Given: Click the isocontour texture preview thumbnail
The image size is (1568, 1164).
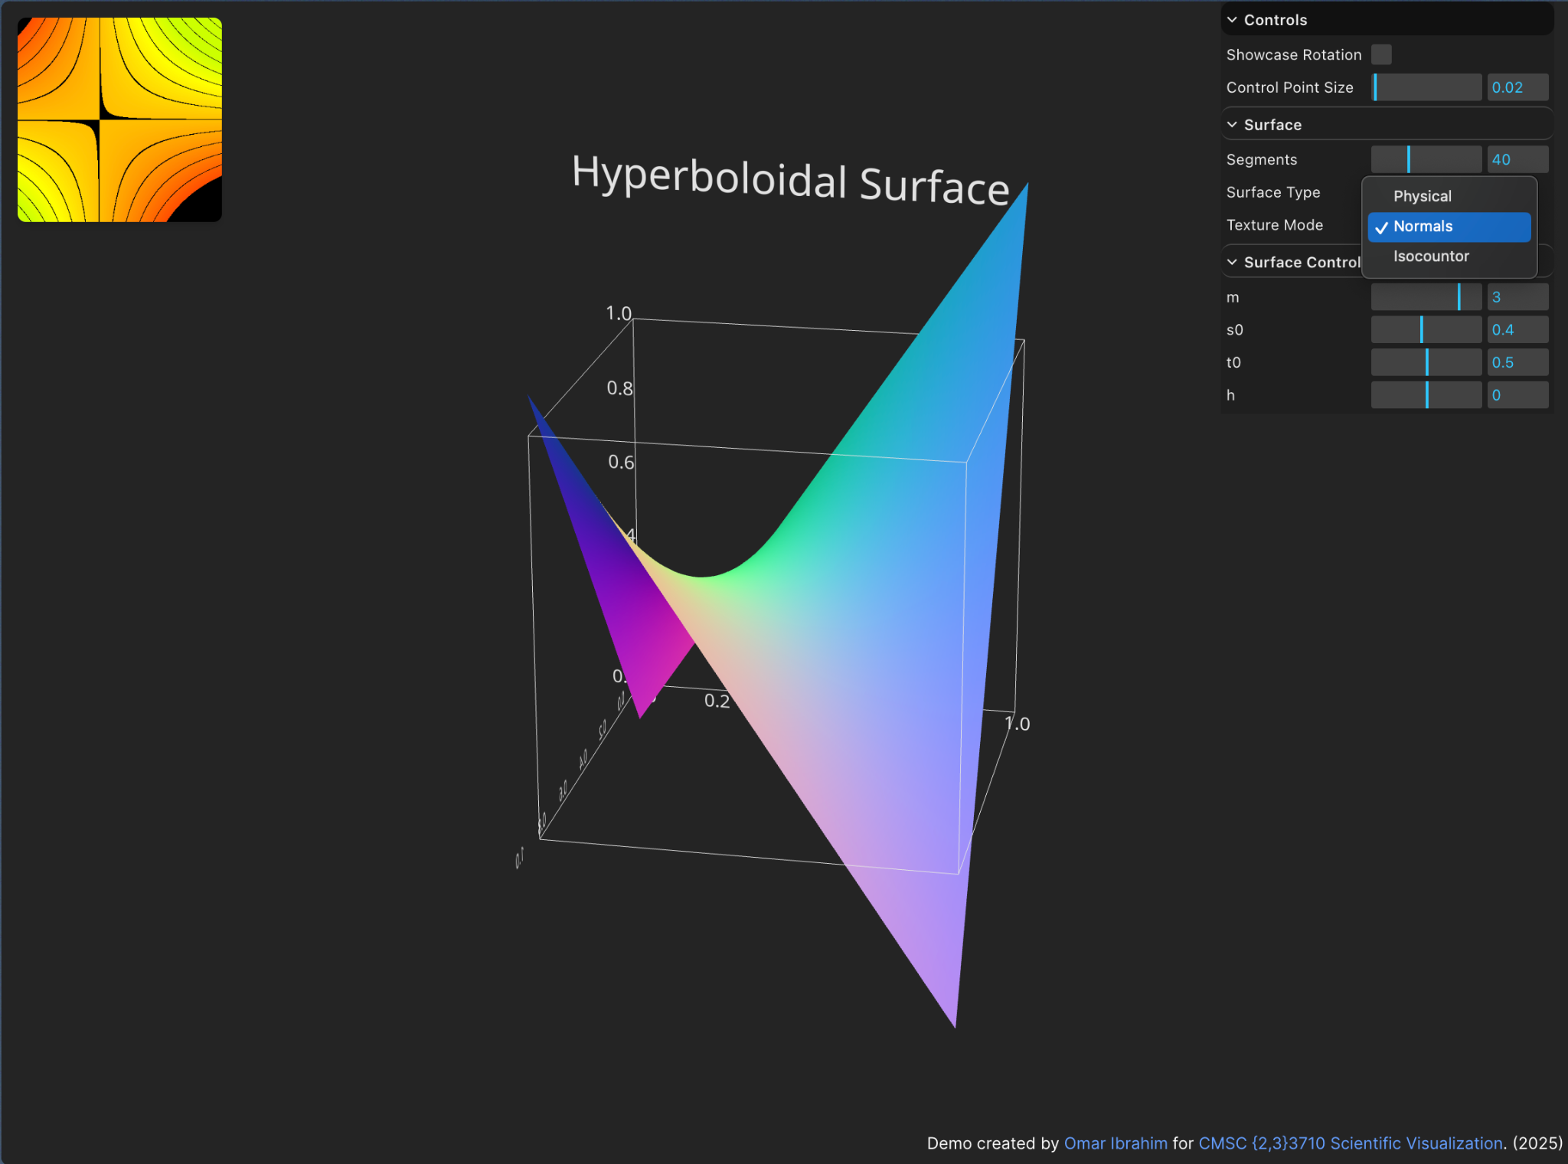Looking at the screenshot, I should (x=119, y=119).
